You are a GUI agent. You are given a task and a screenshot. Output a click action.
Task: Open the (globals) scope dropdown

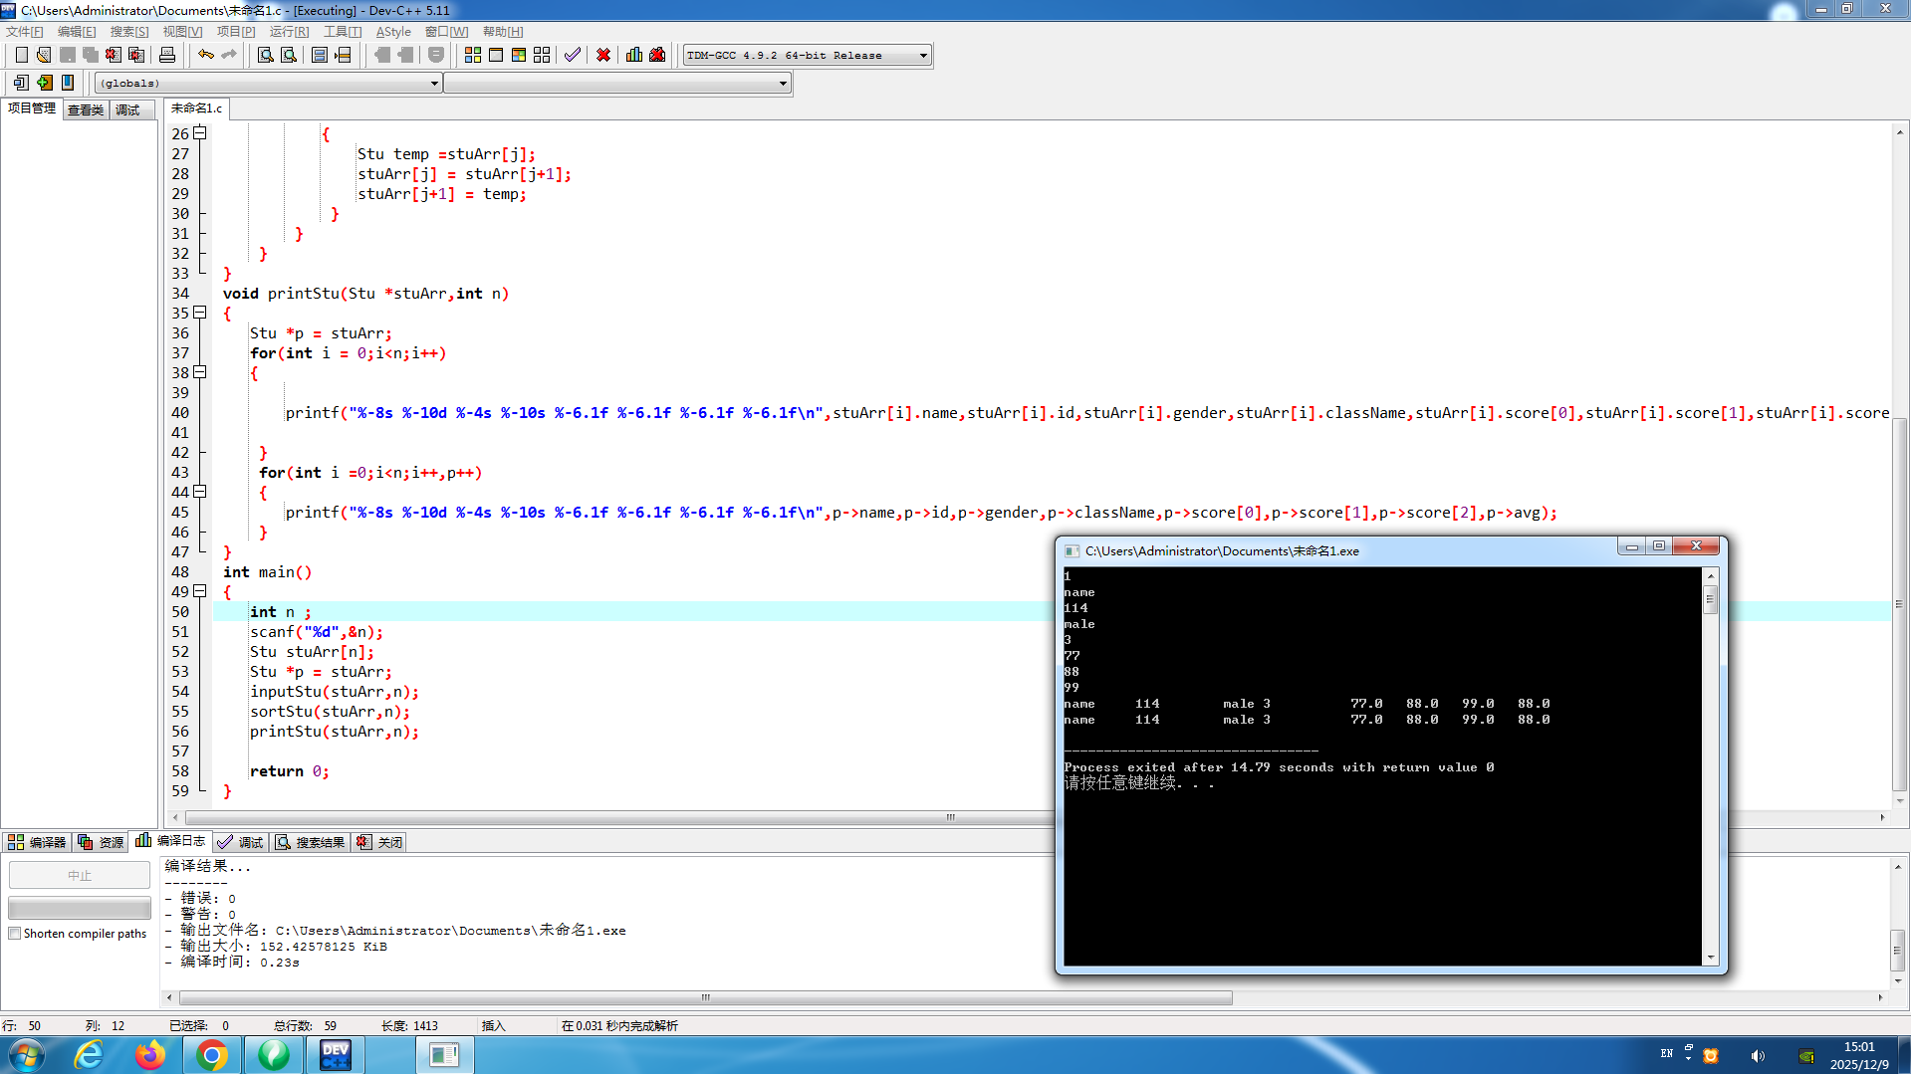(268, 84)
